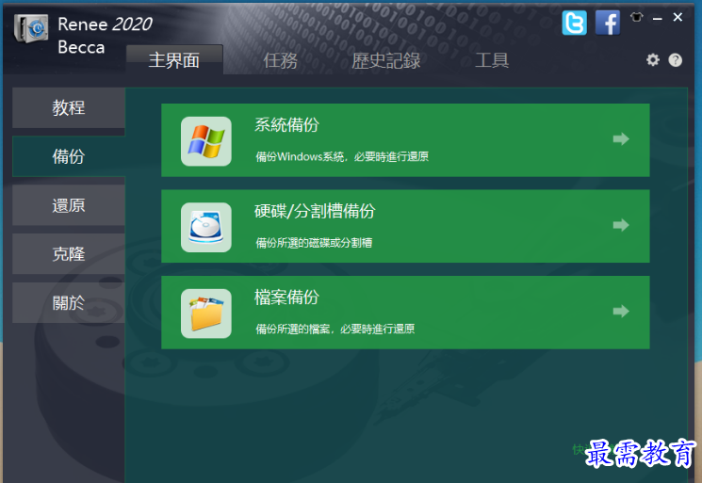Close the Renee Becca window
Viewport: 702px width, 483px height.
(x=678, y=17)
